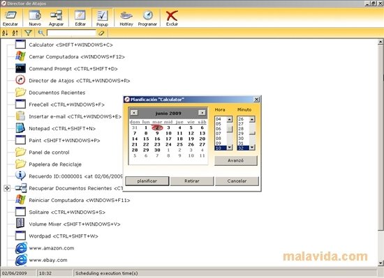384x278 pixels.
Task: Close the Planificación dialog
Action: 256,100
